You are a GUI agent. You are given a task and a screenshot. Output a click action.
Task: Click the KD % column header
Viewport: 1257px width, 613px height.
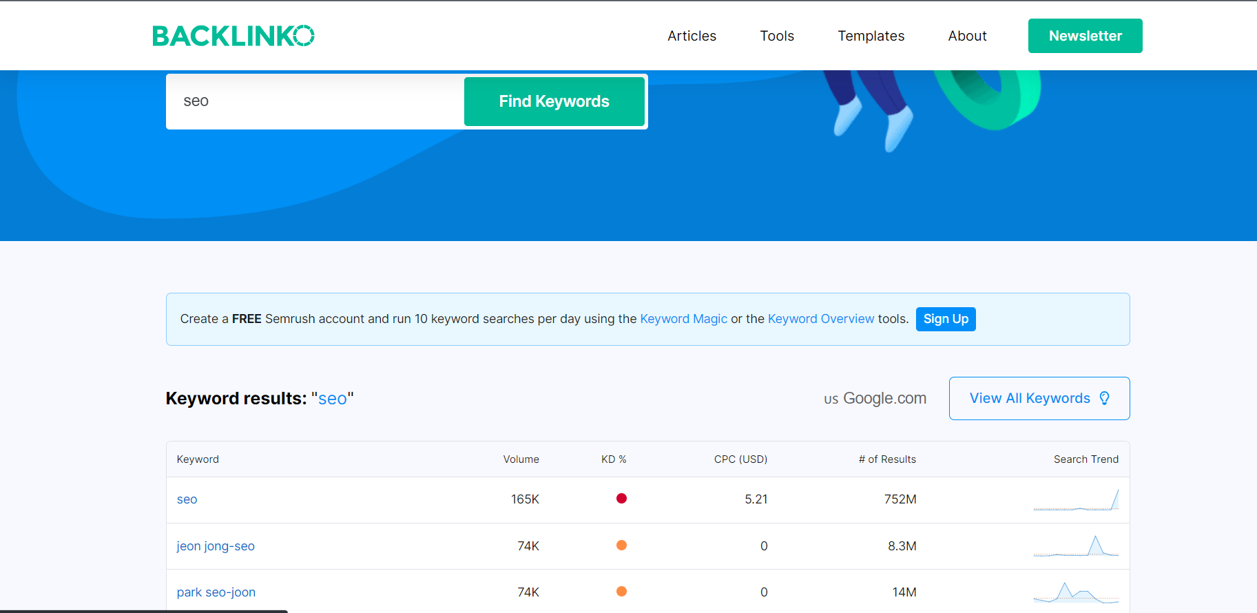(x=614, y=459)
